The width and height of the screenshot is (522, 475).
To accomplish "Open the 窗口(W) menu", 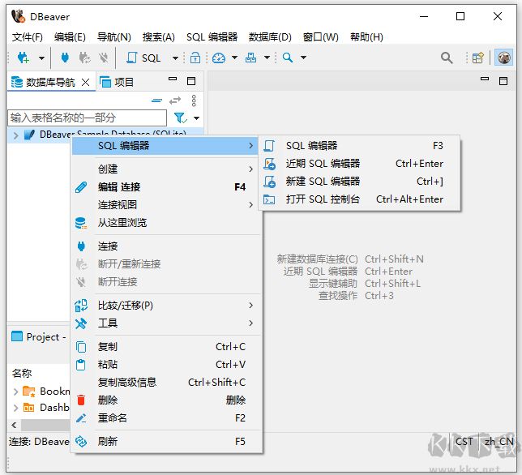I will [x=321, y=37].
